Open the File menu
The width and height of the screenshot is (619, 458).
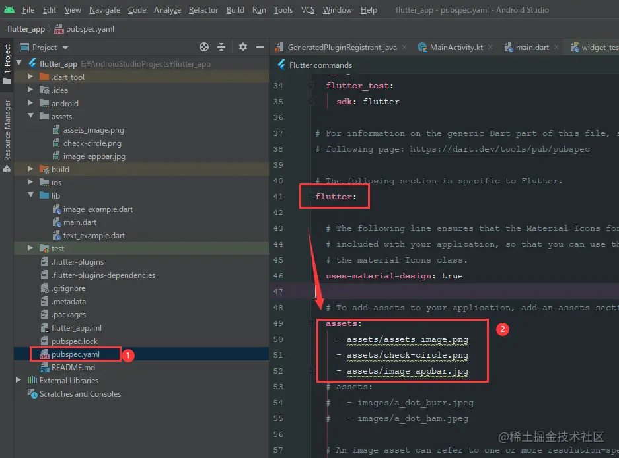(x=28, y=10)
